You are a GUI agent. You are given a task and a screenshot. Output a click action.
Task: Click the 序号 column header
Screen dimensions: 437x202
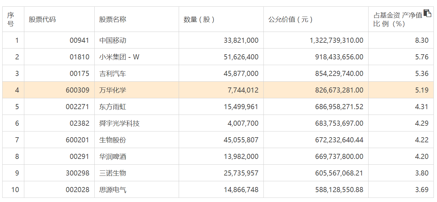tap(11, 19)
